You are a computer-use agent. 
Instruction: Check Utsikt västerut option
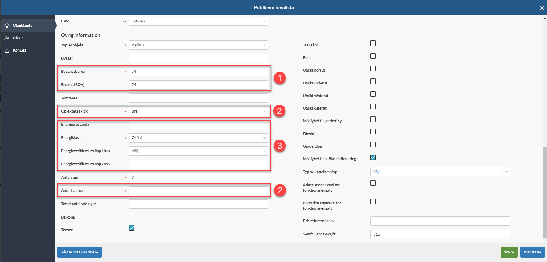tap(373, 94)
